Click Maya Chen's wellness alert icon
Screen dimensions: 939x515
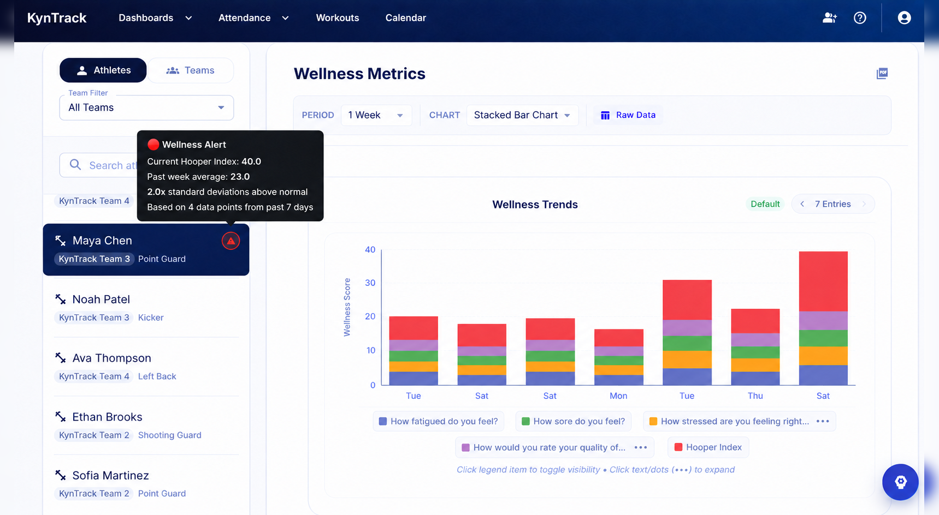[x=231, y=241]
